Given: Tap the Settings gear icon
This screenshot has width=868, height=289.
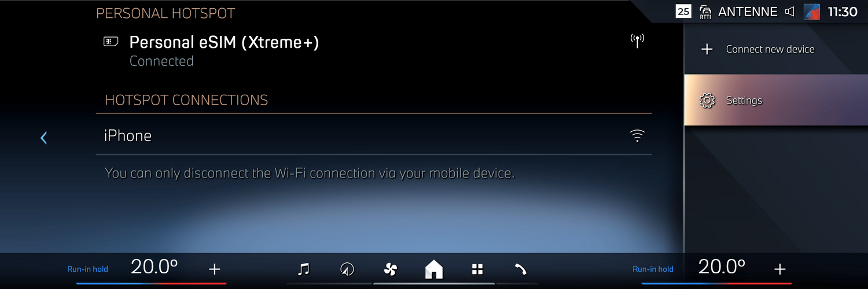Looking at the screenshot, I should coord(707,101).
